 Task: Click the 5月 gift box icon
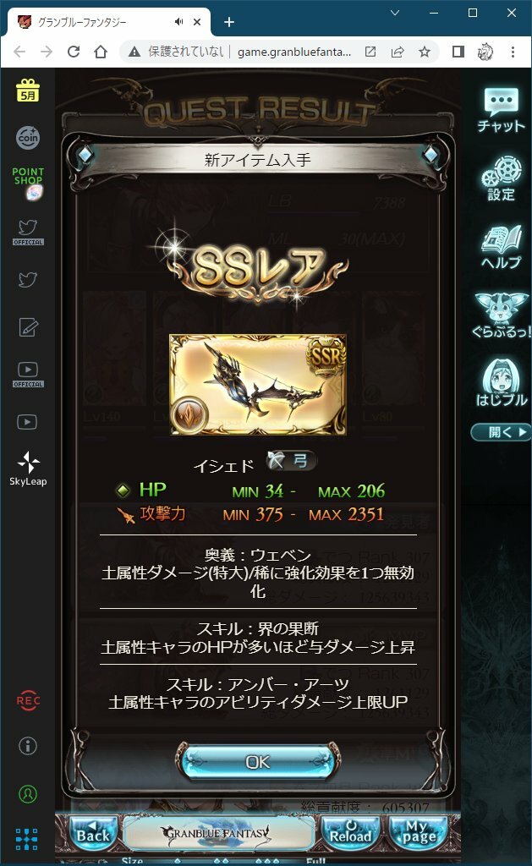click(28, 90)
